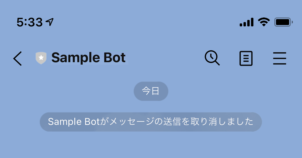Tap the Sample Bot chat title
The width and height of the screenshot is (302, 158).
tap(88, 58)
